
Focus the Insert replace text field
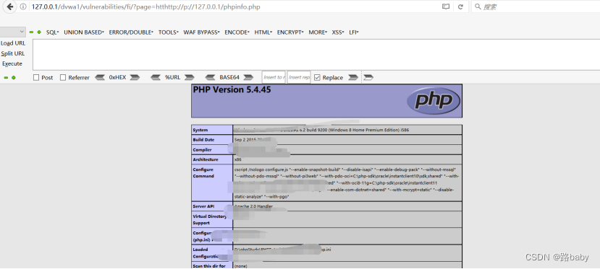point(299,77)
